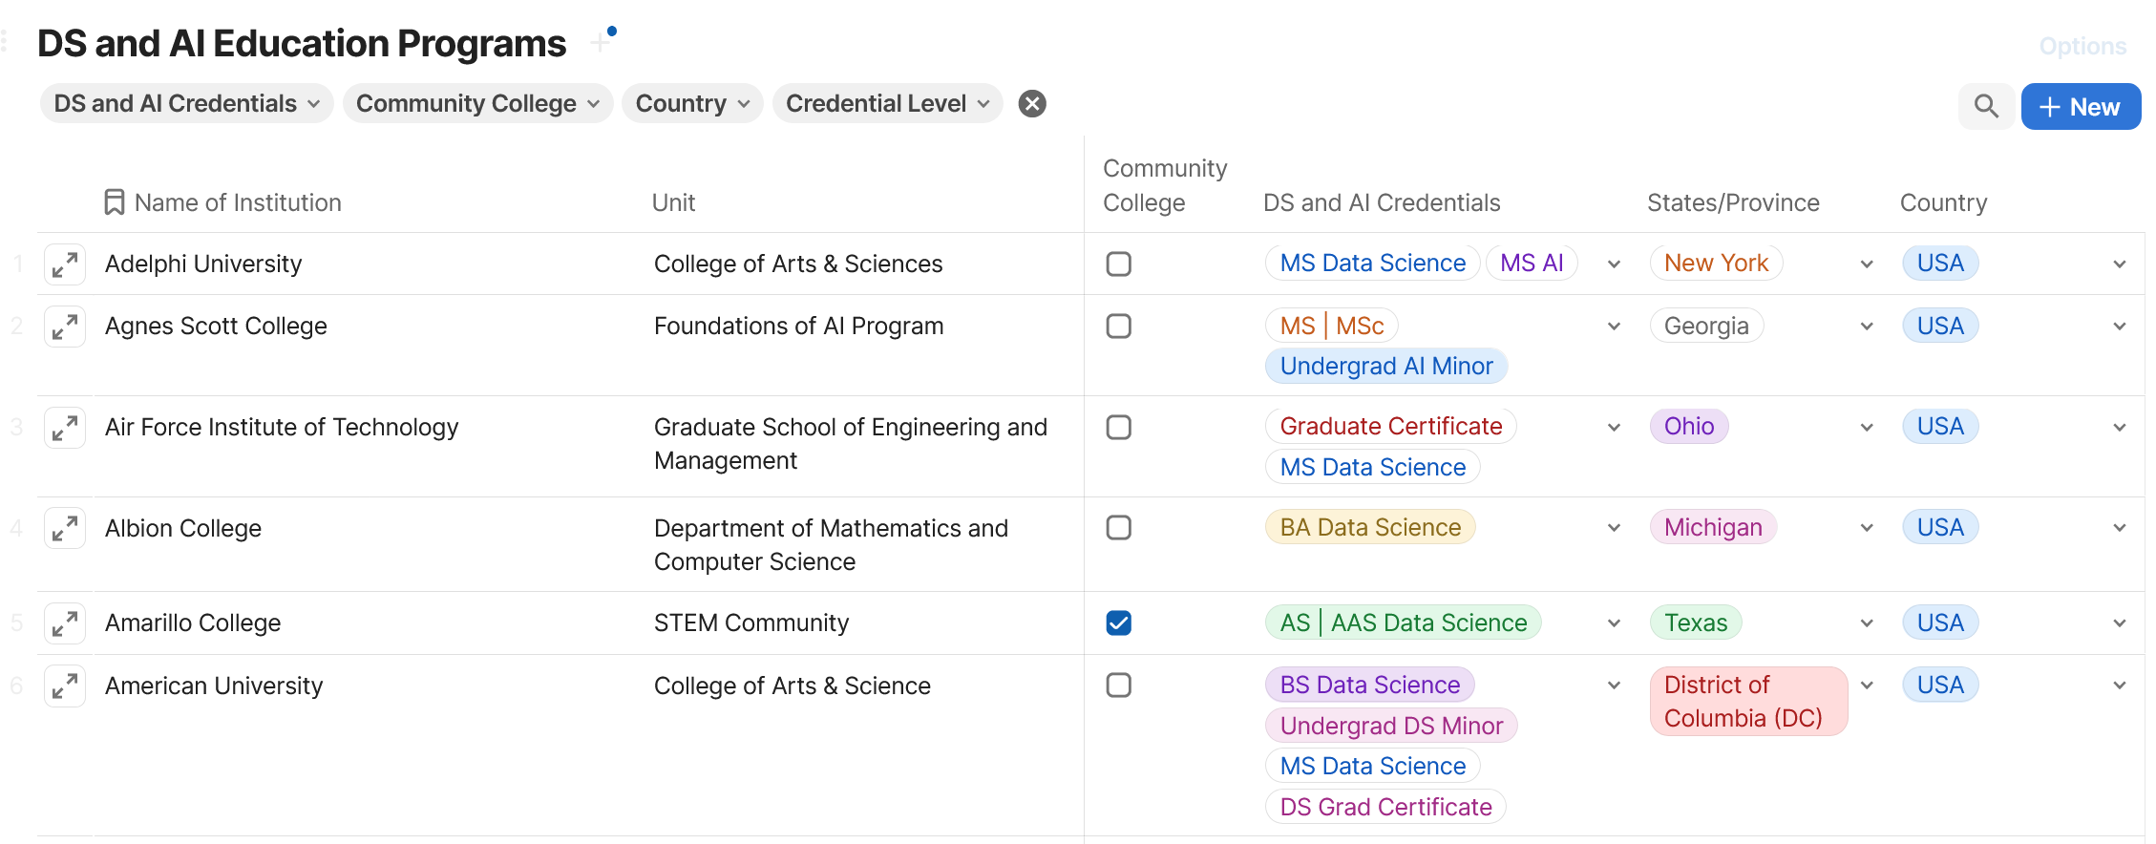Open the Community College filter dropdown

[477, 103]
